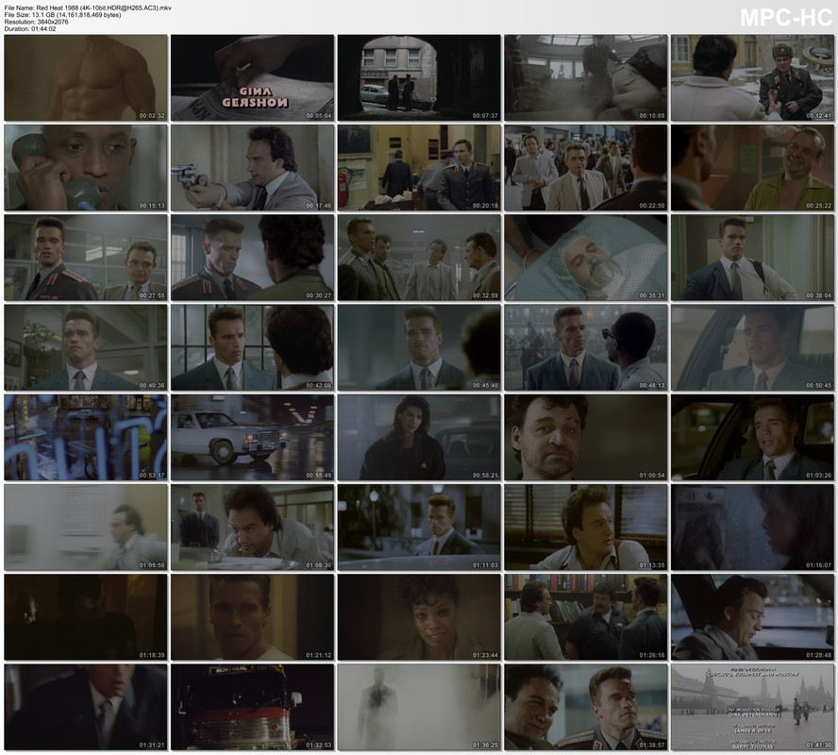Open the thumbnail at 00:38:04

coord(752,258)
